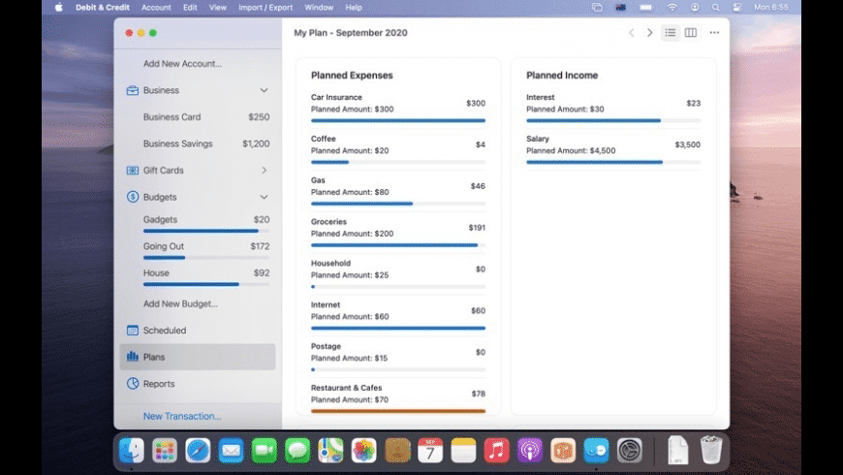Open Trash from the Dock
The height and width of the screenshot is (475, 843).
coord(711,450)
